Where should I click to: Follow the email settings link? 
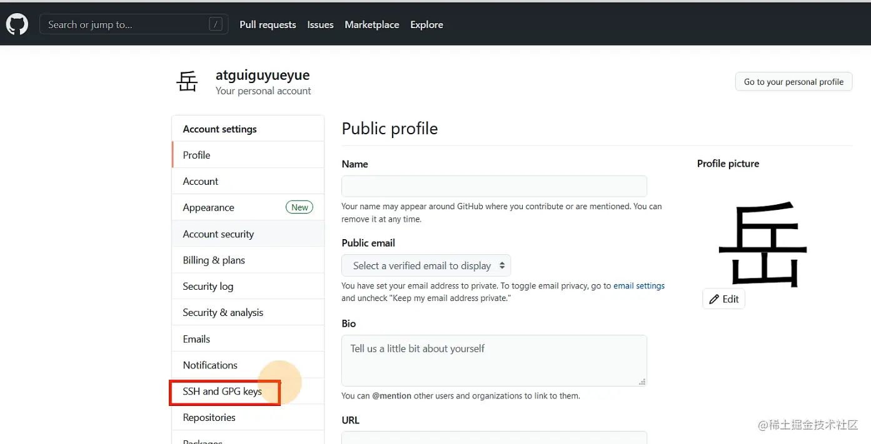pyautogui.click(x=639, y=286)
